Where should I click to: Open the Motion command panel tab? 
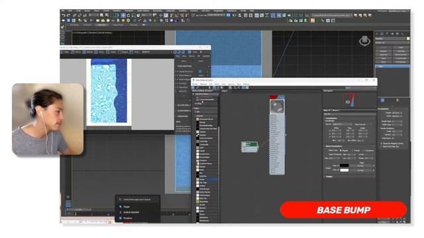tap(392, 34)
